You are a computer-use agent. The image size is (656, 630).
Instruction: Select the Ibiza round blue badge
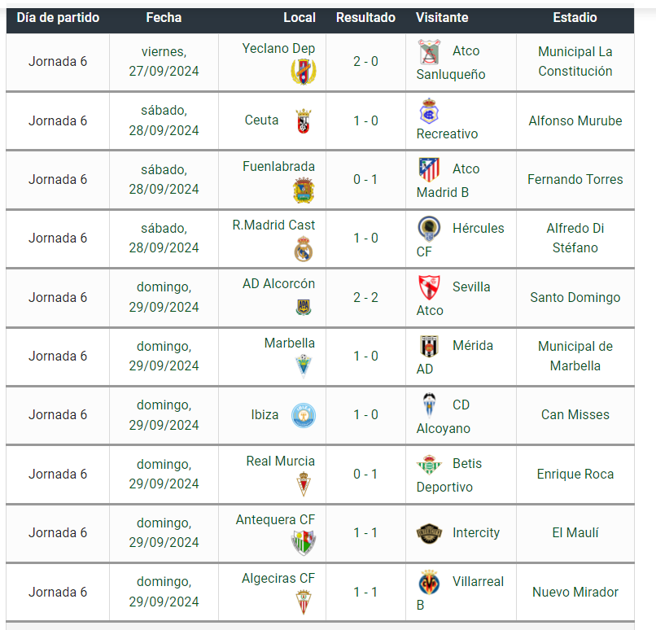304,415
